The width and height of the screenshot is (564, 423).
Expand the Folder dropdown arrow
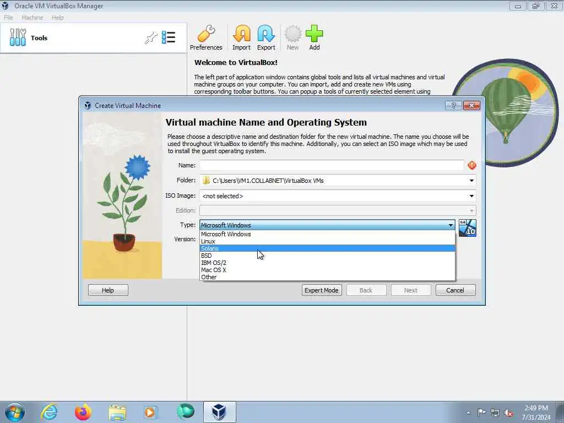(x=471, y=181)
